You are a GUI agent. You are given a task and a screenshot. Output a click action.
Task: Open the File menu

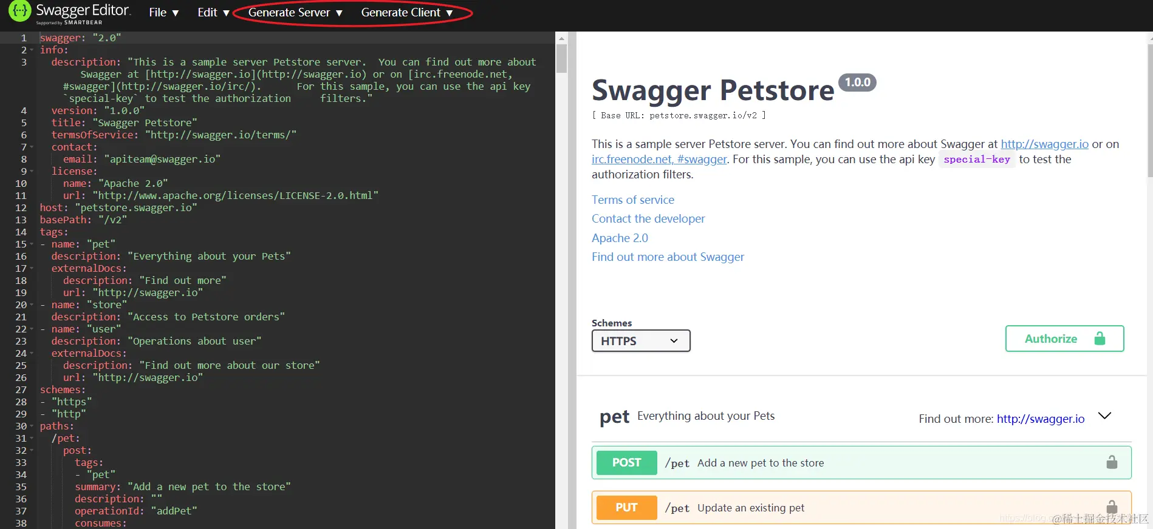coord(163,13)
